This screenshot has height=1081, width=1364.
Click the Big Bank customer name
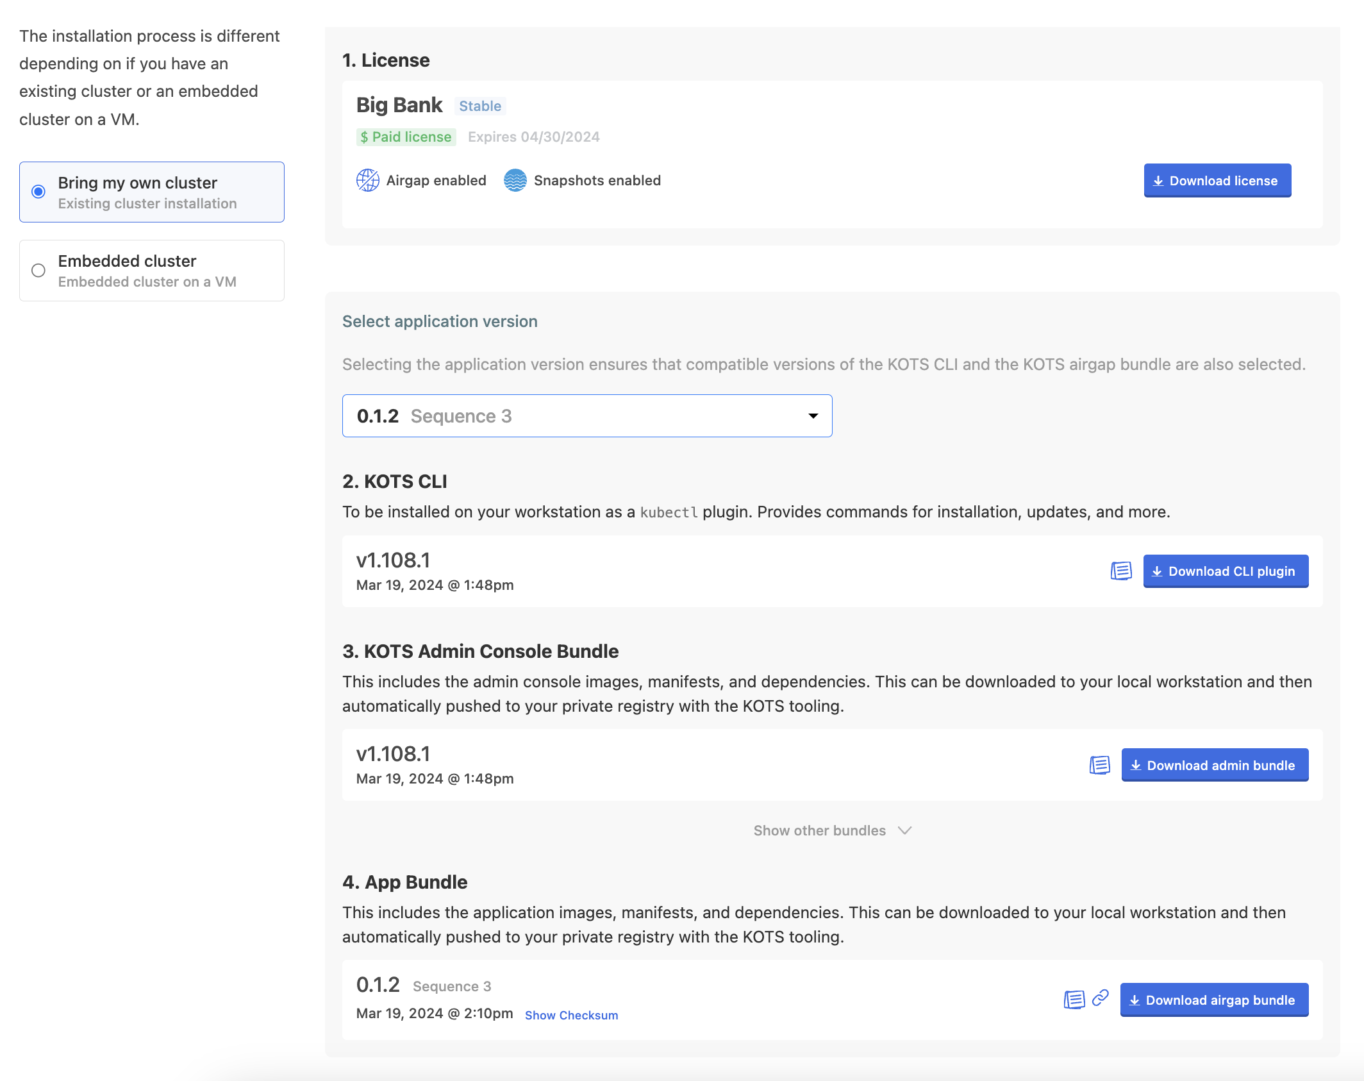tap(399, 105)
